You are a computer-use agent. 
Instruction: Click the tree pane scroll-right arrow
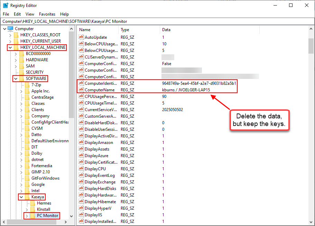[65, 222]
